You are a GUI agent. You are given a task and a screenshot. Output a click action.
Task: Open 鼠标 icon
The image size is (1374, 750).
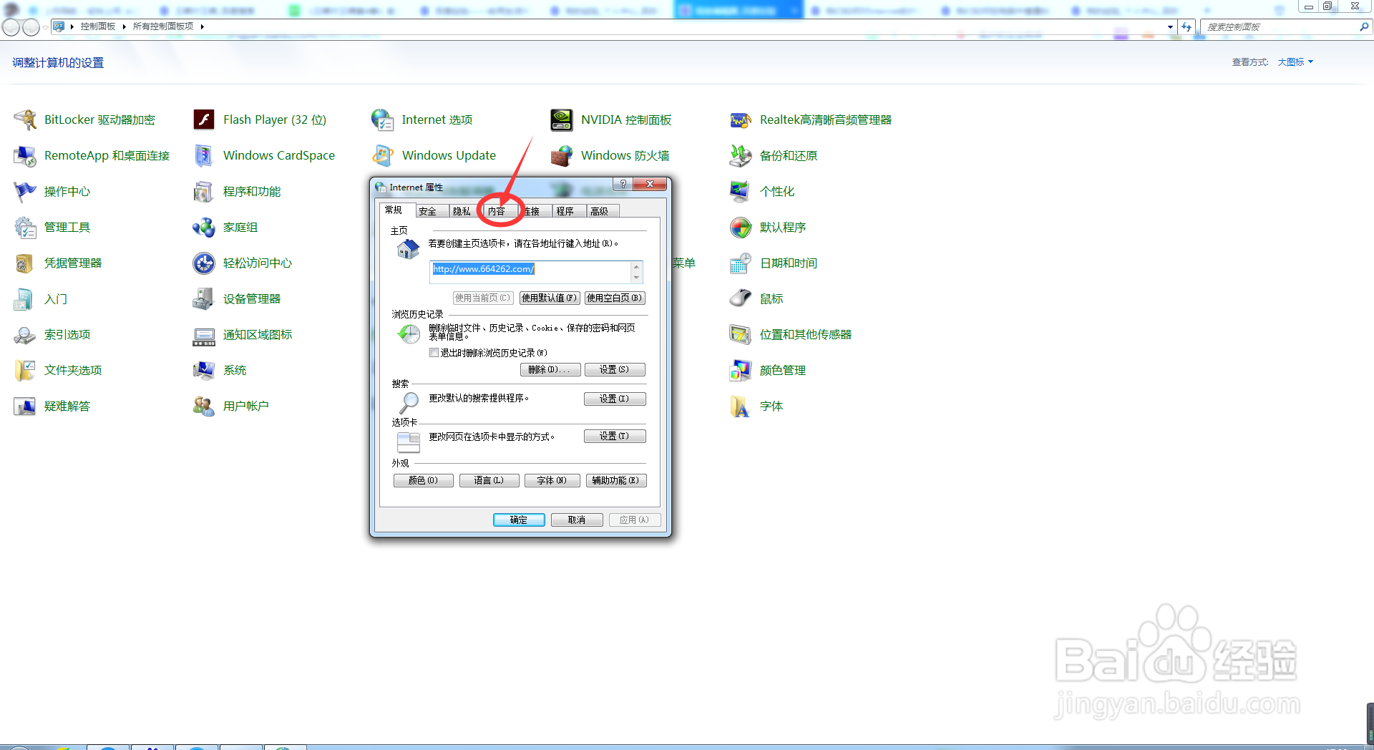[741, 298]
